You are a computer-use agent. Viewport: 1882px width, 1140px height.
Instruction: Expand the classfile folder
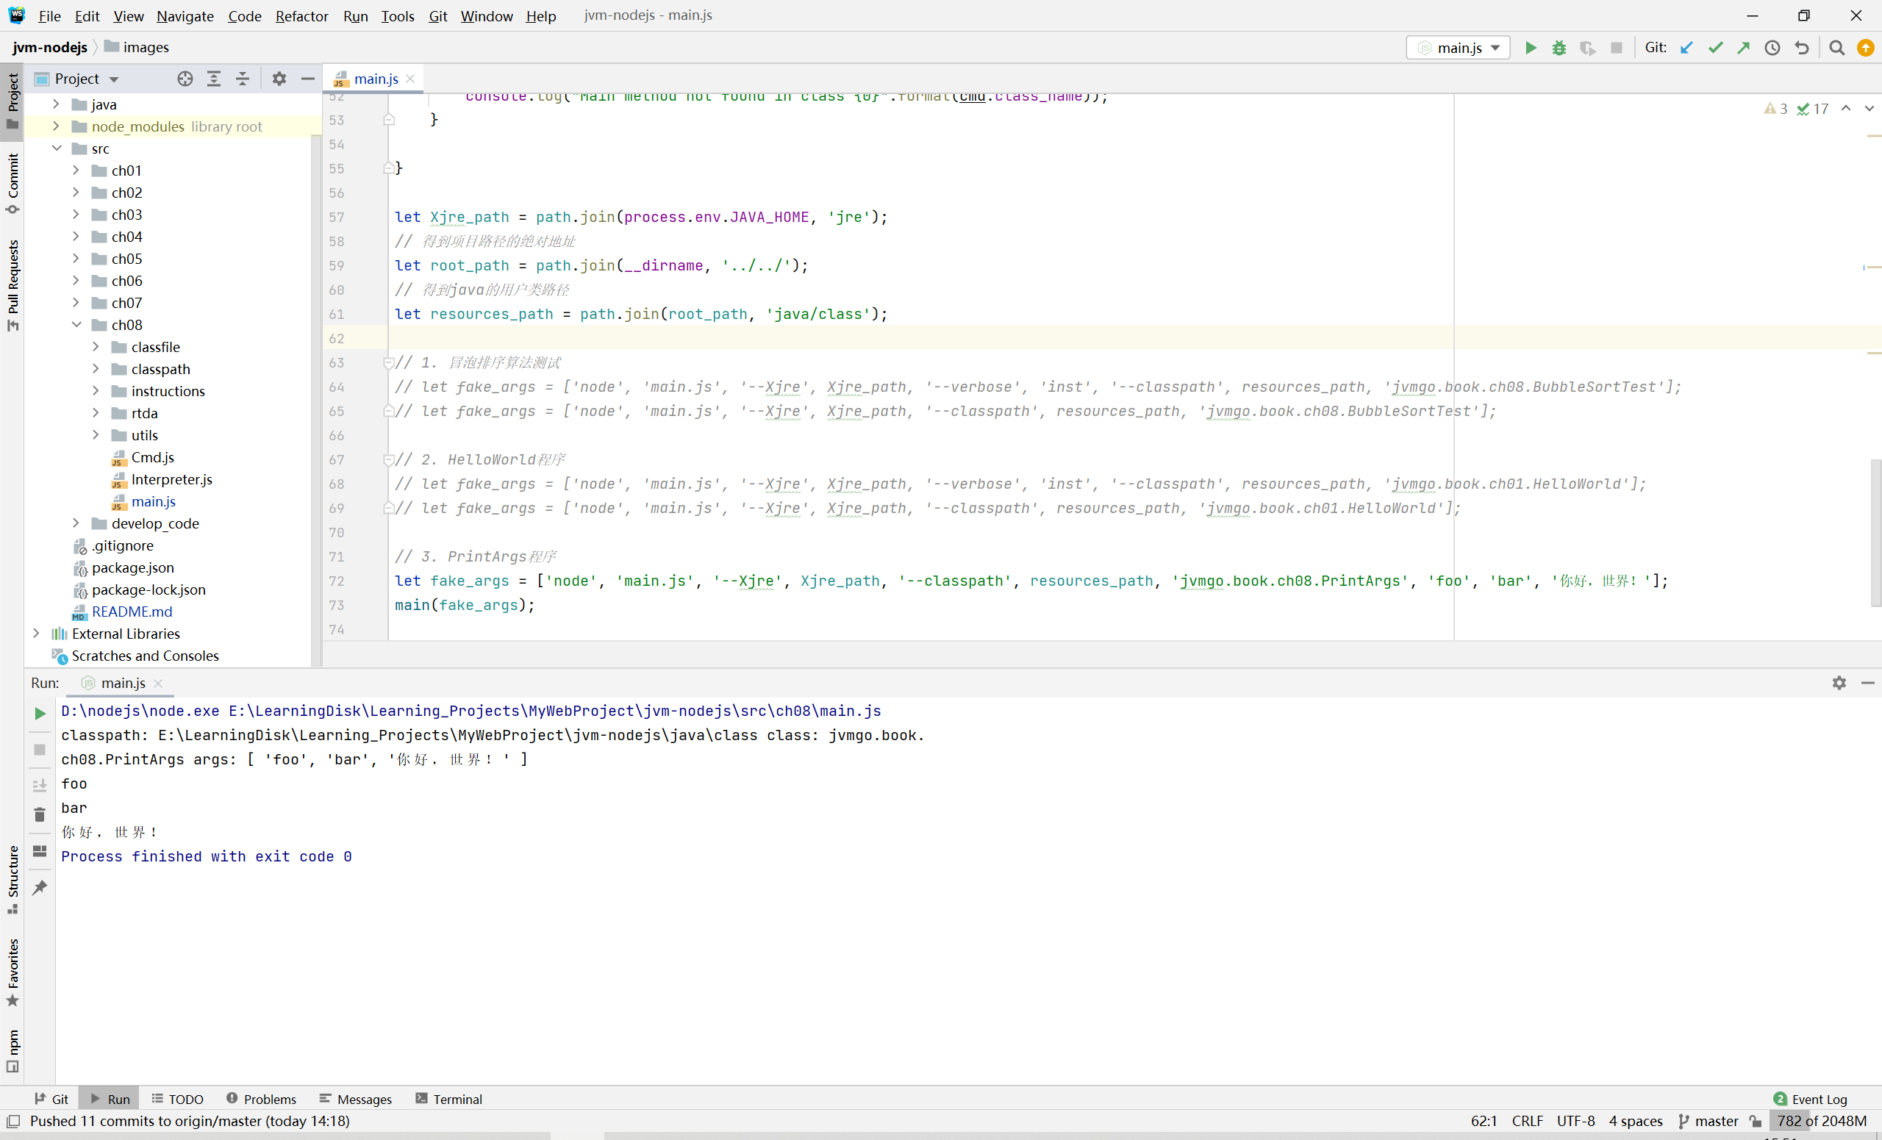[96, 347]
